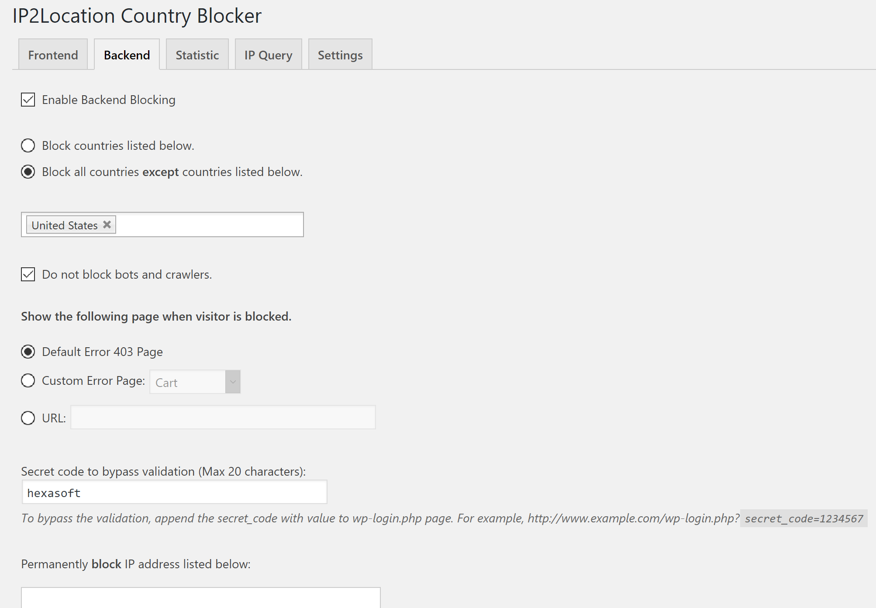This screenshot has height=608, width=876.
Task: Open the Custom Error Page dropdown
Action: click(x=233, y=382)
